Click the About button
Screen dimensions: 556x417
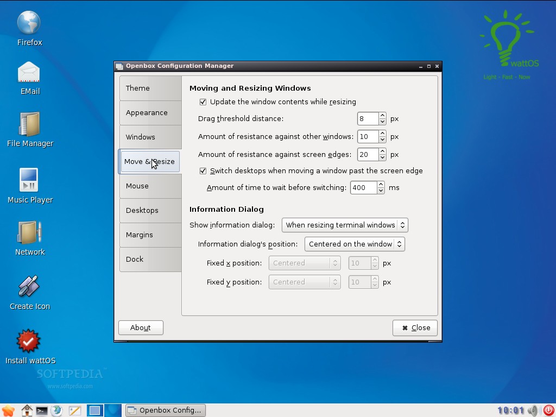pos(141,327)
